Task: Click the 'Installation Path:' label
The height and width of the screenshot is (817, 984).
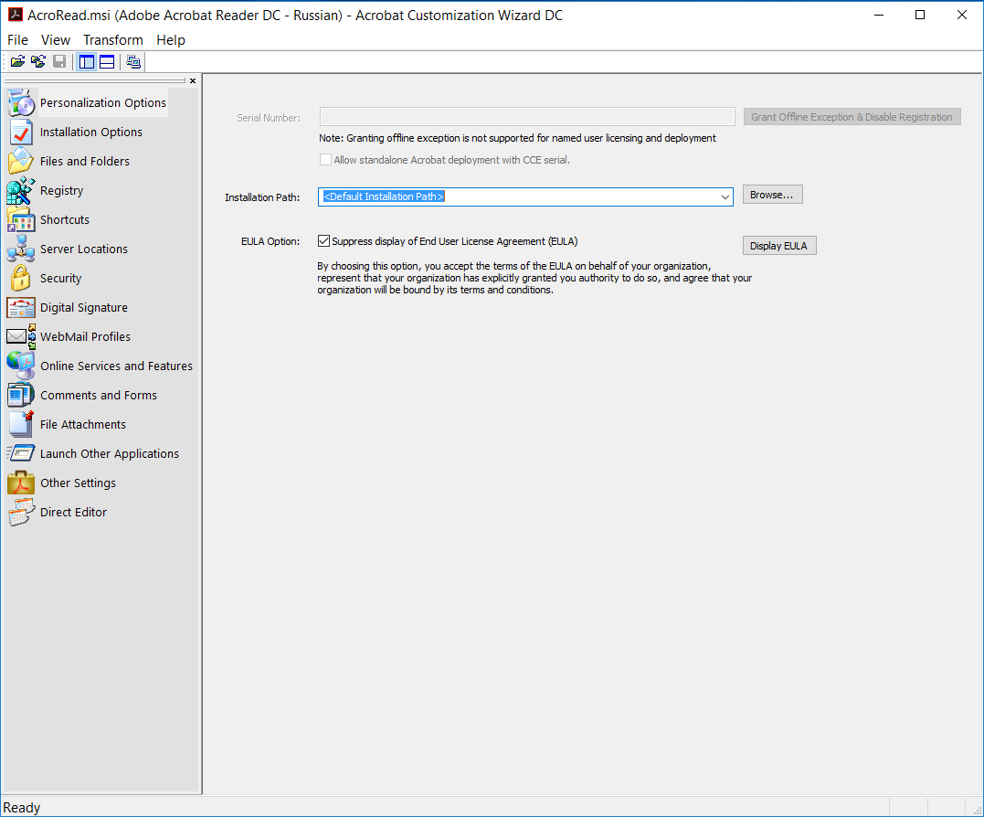Action: (262, 197)
